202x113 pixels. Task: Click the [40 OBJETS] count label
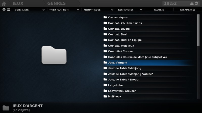click(21, 110)
